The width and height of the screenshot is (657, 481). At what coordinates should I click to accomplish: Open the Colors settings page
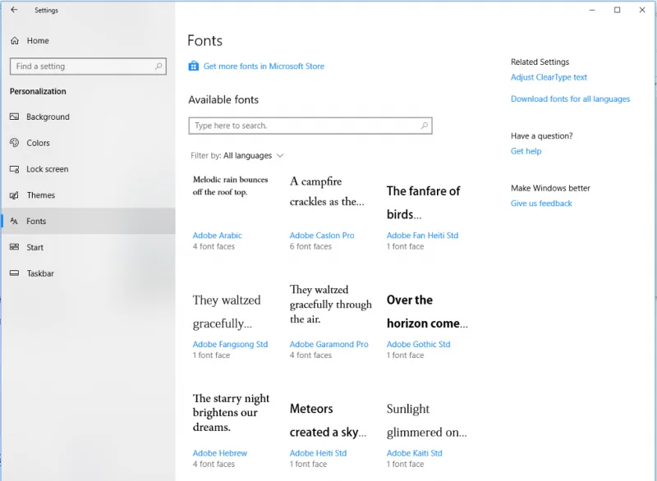pyautogui.click(x=89, y=143)
